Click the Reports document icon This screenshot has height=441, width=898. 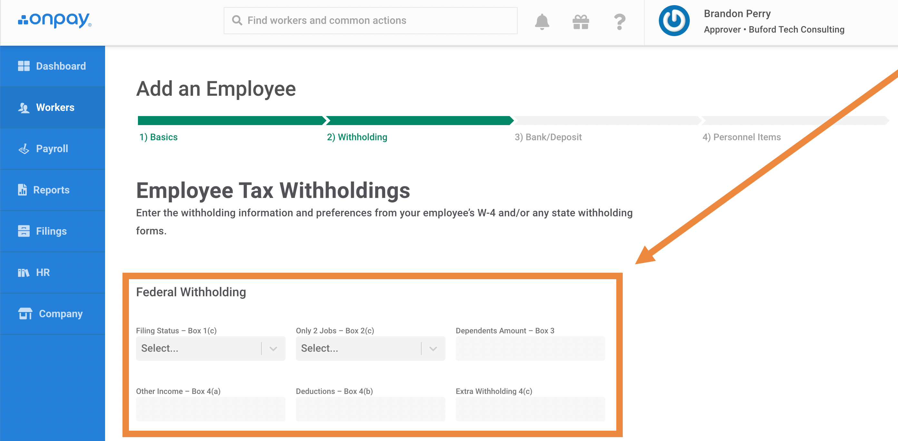[x=22, y=190]
